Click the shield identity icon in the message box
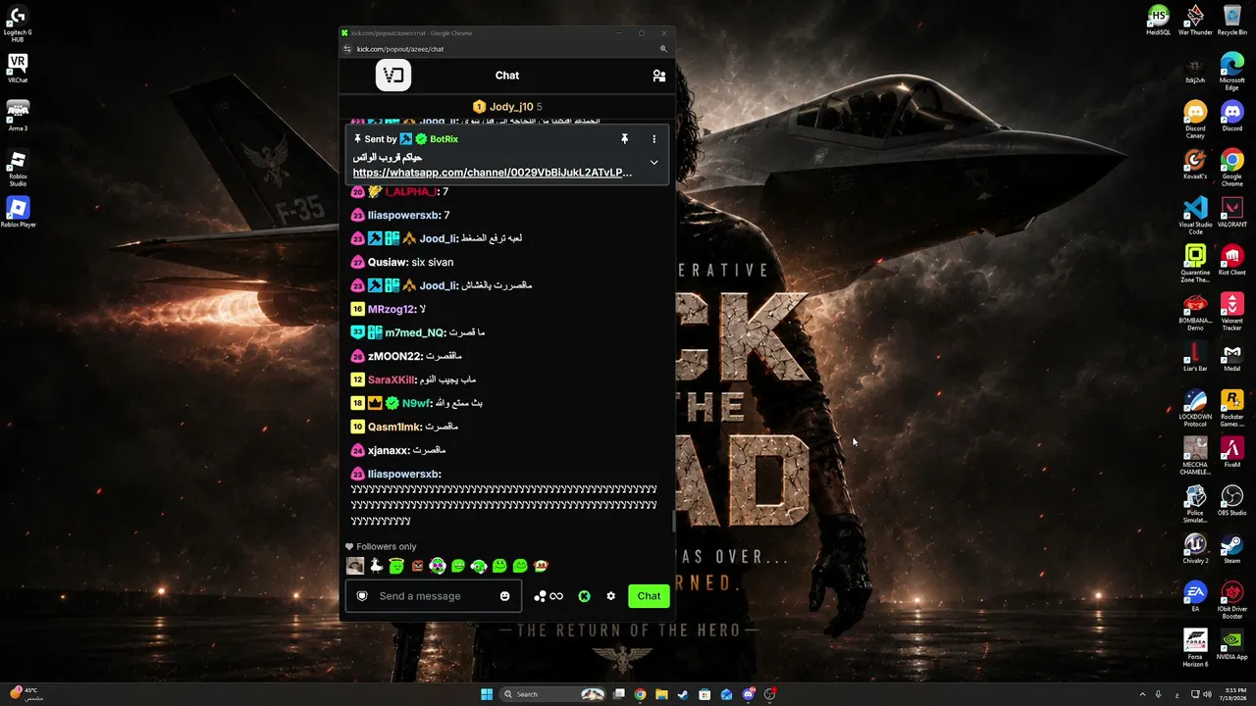This screenshot has height=706, width=1256. coord(362,596)
